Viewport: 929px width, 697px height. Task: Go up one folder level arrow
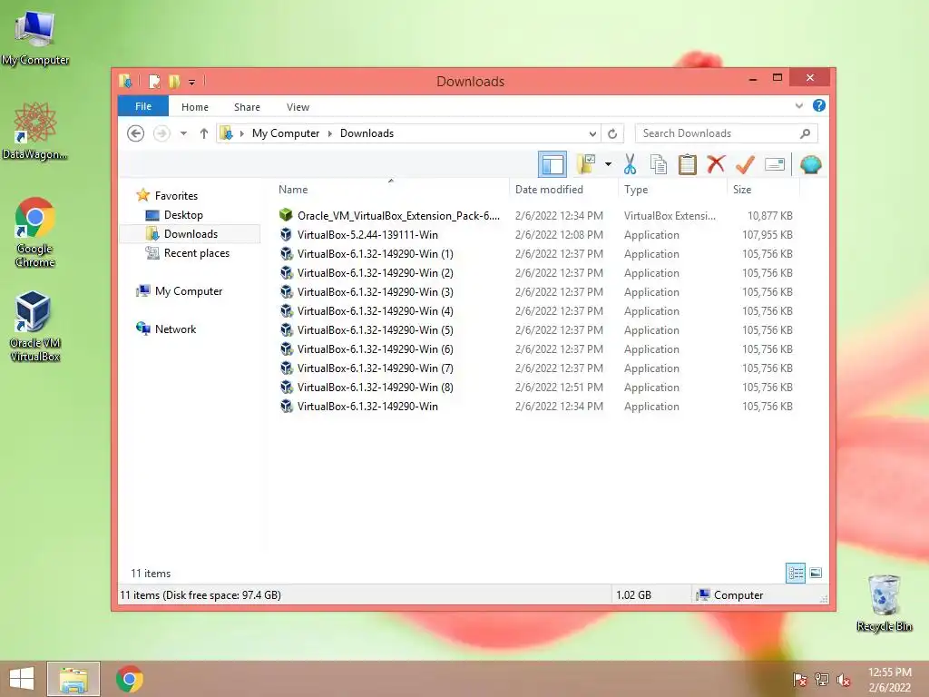pyautogui.click(x=204, y=133)
